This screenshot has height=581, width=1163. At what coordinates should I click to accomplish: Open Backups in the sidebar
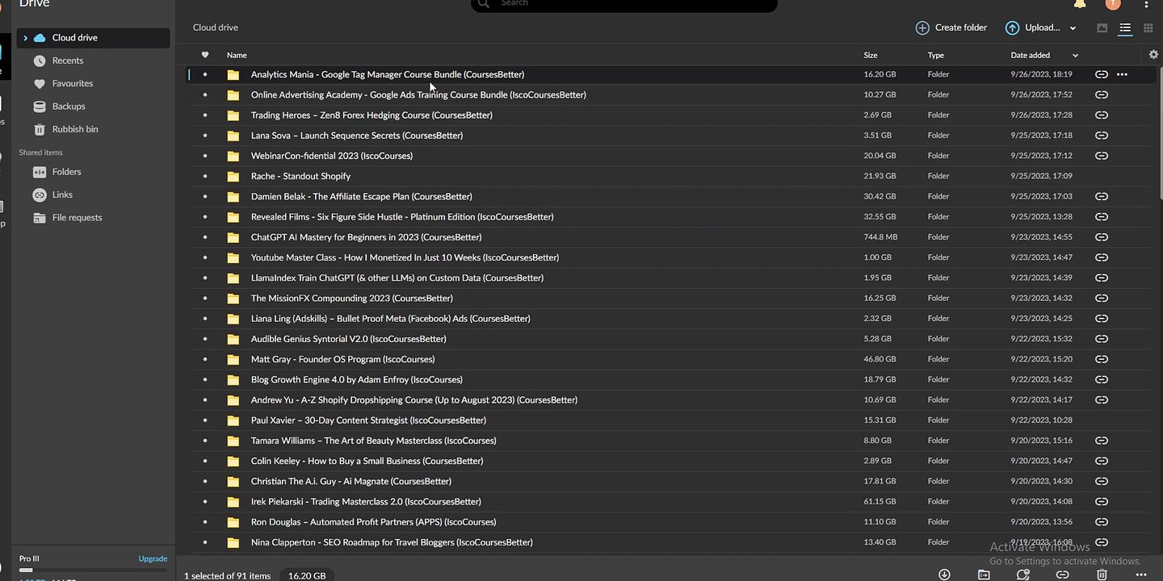(69, 107)
